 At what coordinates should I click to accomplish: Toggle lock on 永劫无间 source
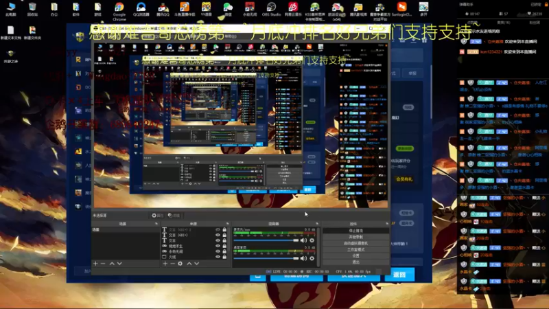224,251
